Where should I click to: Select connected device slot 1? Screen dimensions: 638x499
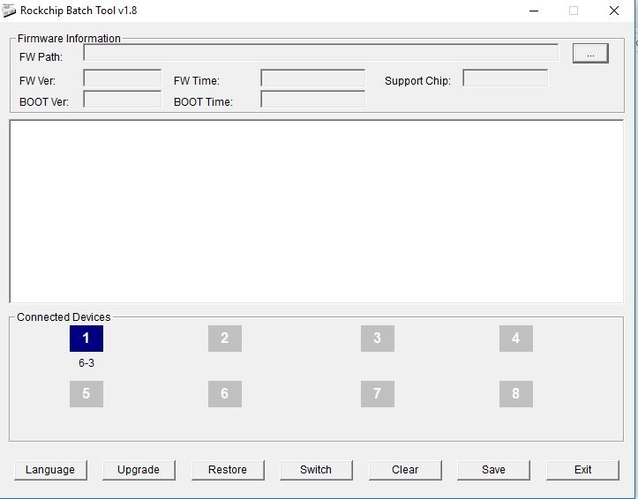[x=86, y=339]
